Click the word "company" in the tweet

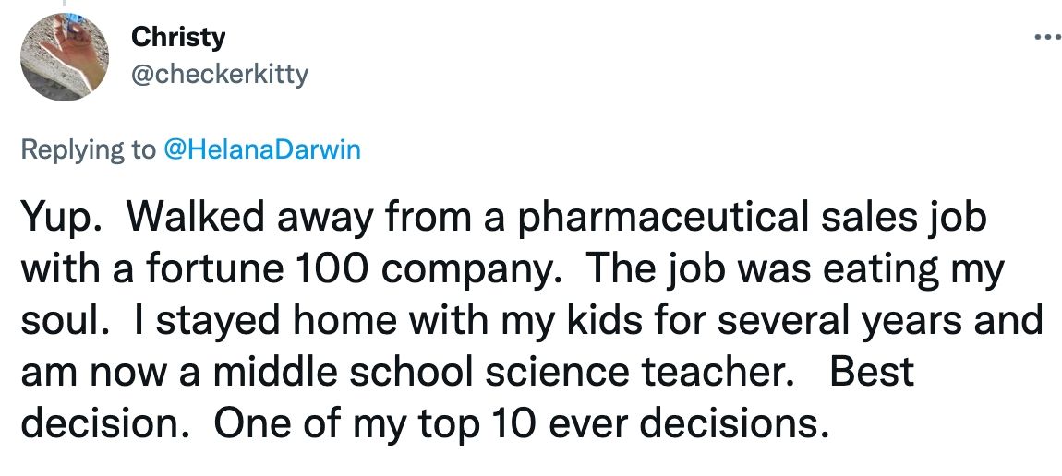458,269
